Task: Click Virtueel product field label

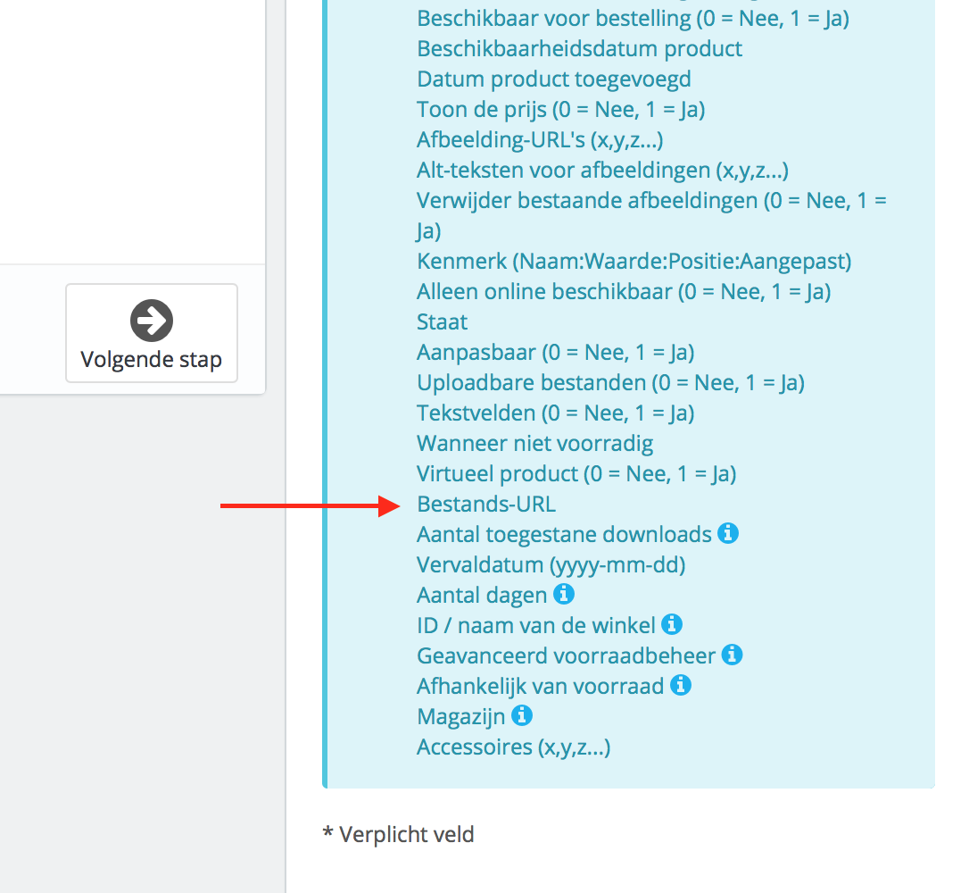Action: [576, 473]
